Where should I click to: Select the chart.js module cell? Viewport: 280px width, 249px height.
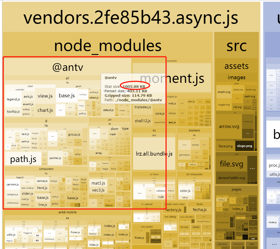(45, 110)
